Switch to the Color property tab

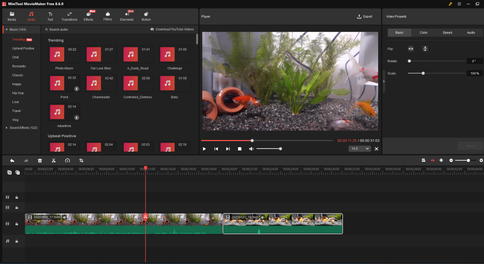(423, 32)
